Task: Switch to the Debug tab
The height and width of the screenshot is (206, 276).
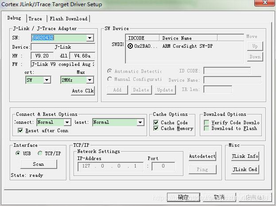Action: [14, 18]
